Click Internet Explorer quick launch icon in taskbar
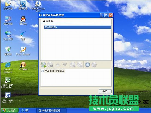 22,110
